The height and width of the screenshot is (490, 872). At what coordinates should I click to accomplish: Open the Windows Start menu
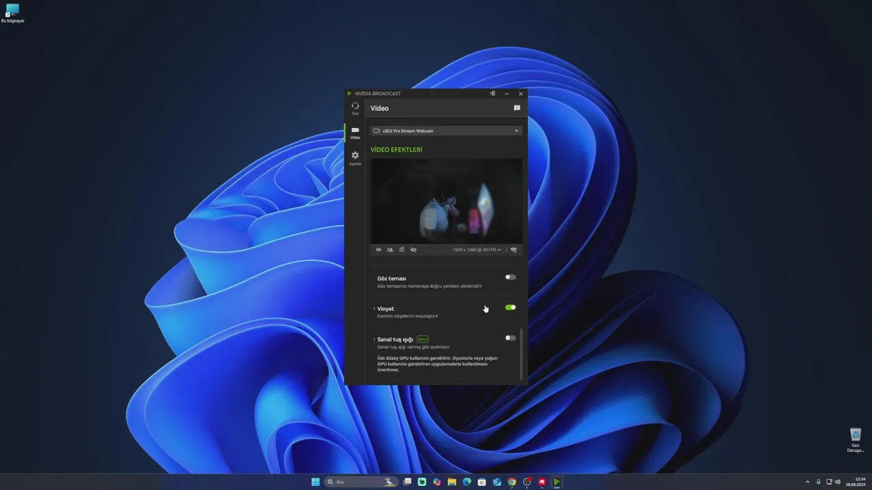(x=315, y=482)
